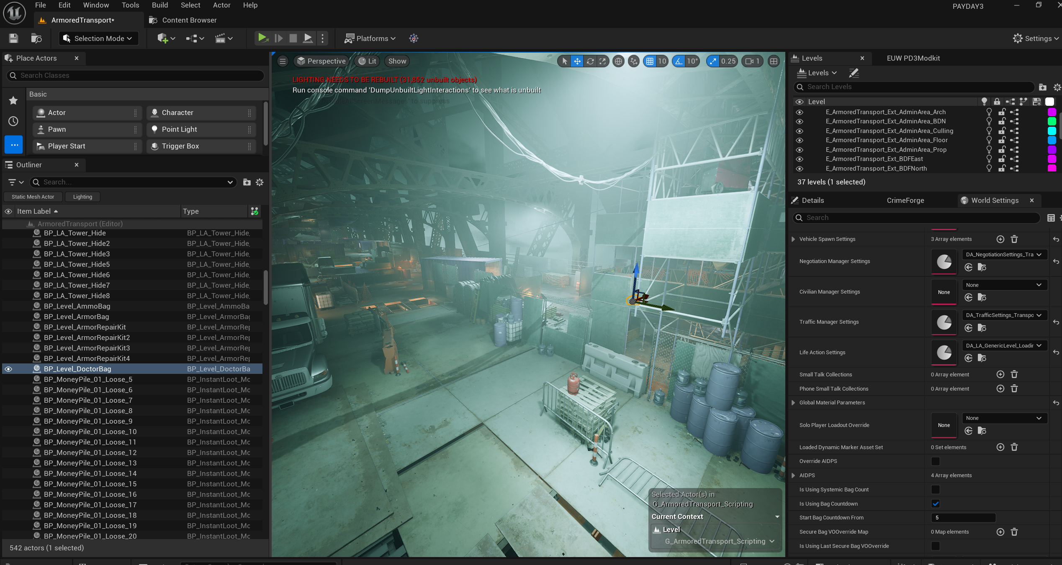Click the Static Mesh Actor filter
This screenshot has width=1062, height=565.
33,197
